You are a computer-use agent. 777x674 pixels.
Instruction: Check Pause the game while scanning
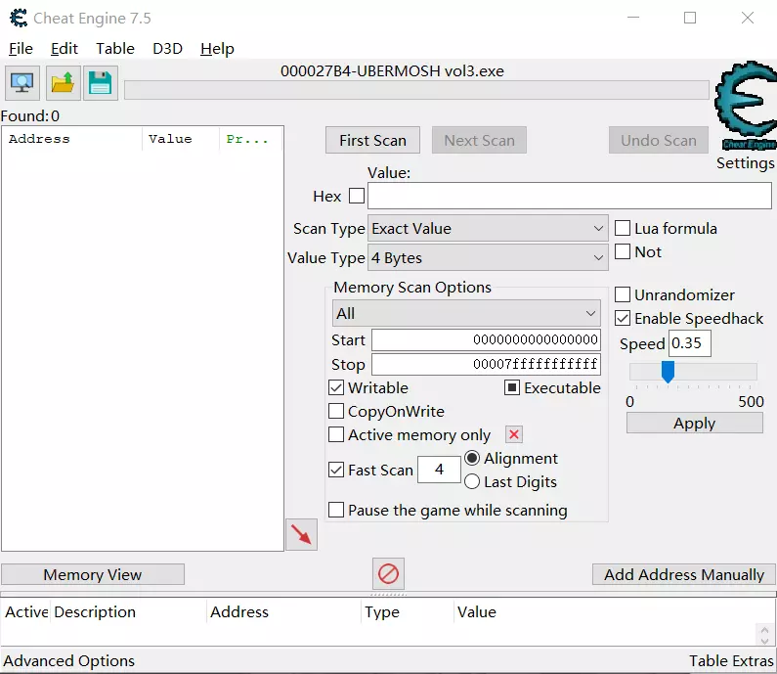click(x=336, y=510)
